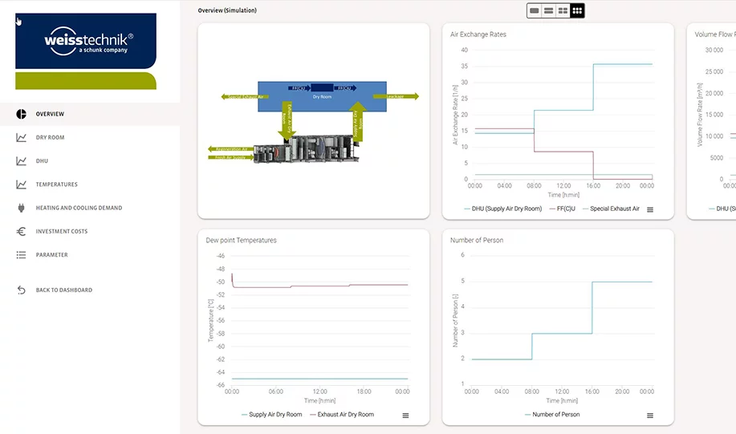
Task: Open Air Exchange Rates chart menu
Action: (x=650, y=209)
